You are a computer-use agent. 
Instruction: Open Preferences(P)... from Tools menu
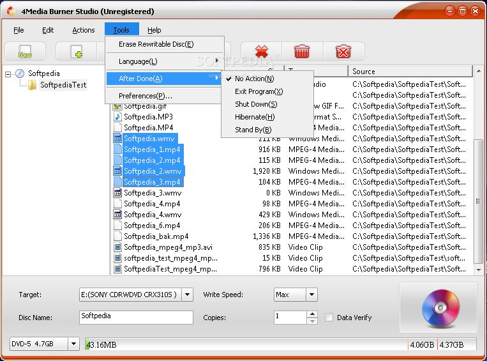[165, 96]
